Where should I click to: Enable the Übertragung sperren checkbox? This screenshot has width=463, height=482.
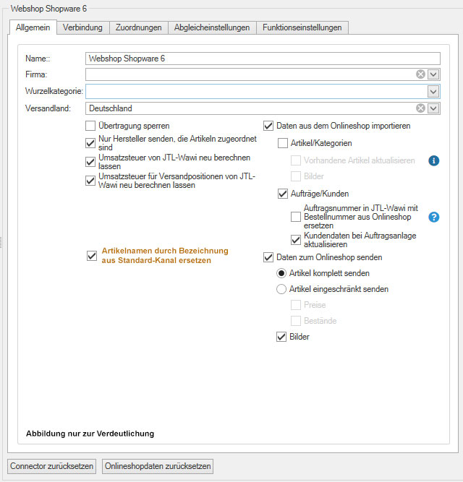click(x=90, y=126)
